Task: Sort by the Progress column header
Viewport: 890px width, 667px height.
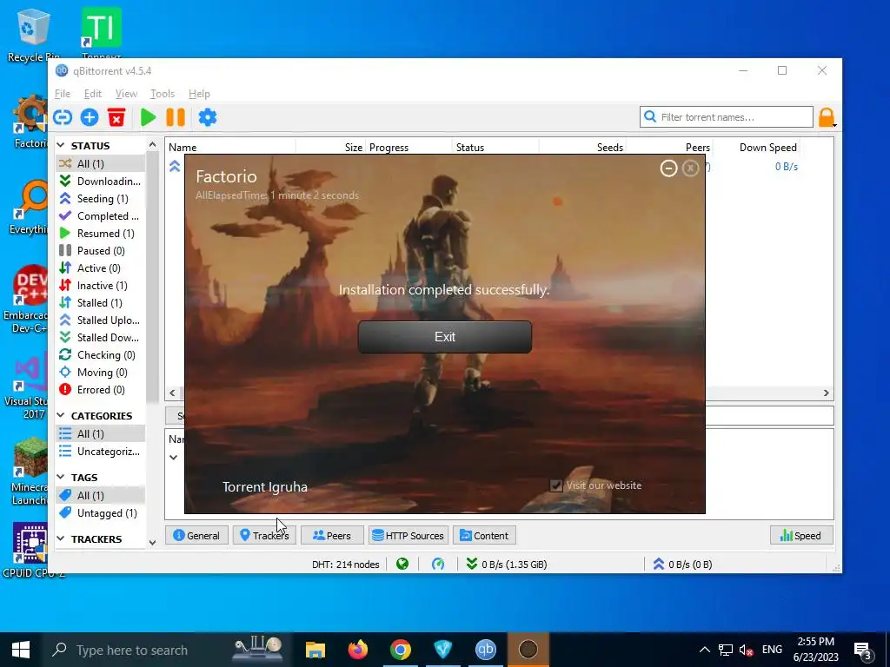Action: click(408, 148)
